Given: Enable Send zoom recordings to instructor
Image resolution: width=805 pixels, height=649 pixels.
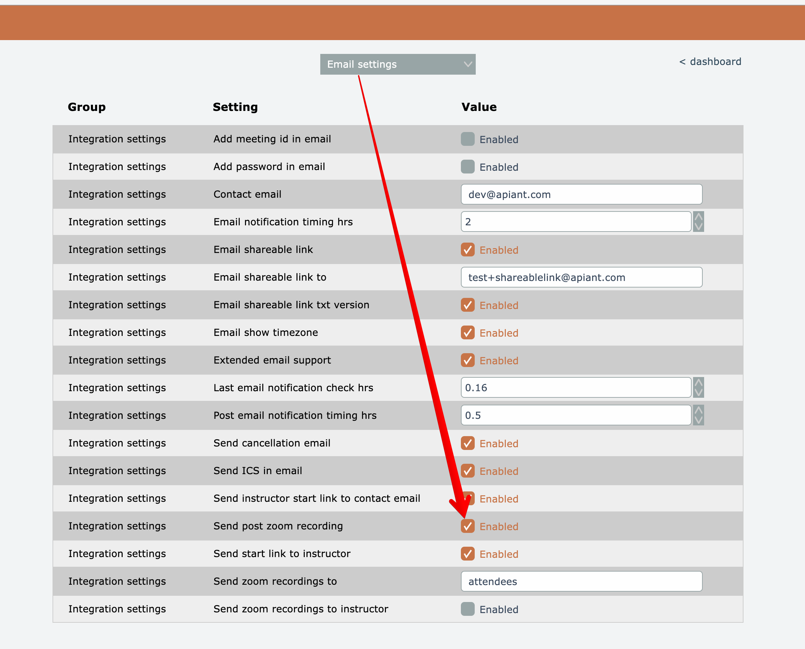Looking at the screenshot, I should click(467, 609).
